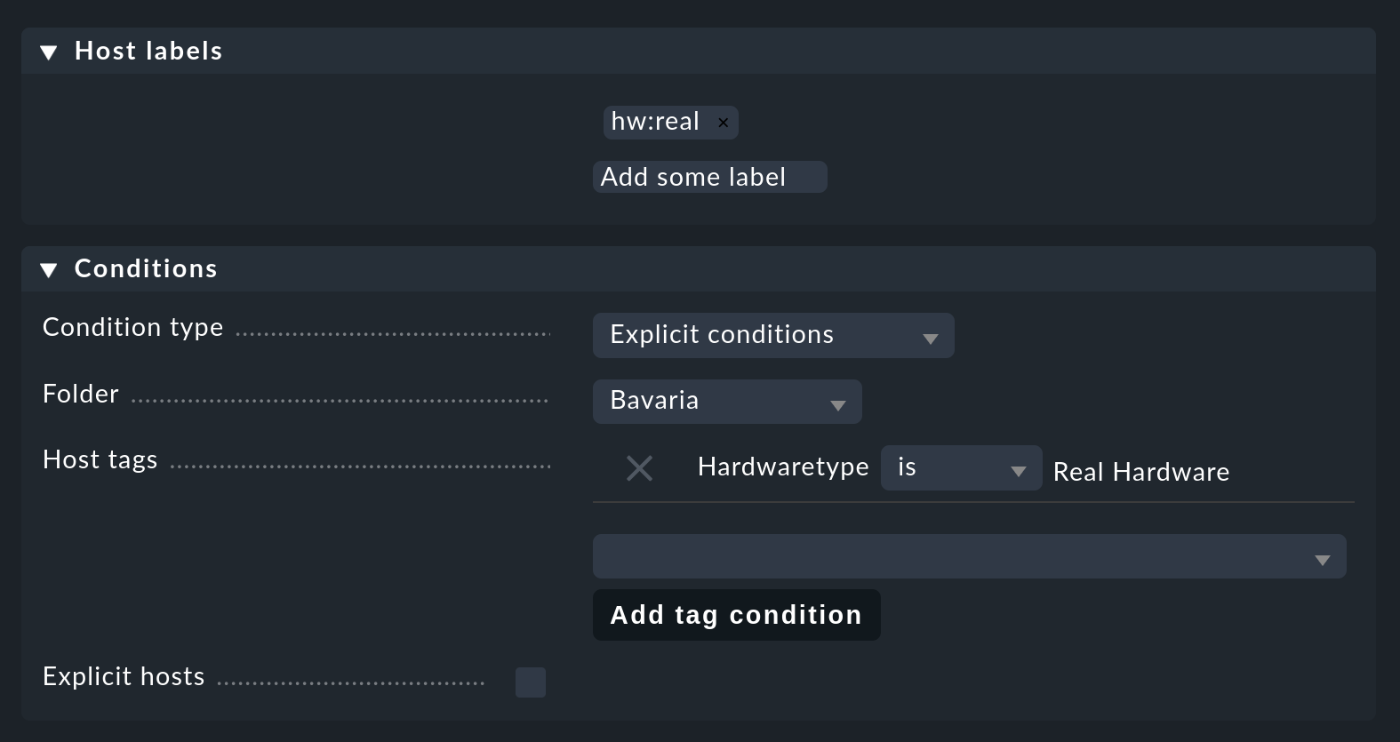This screenshot has width=1400, height=742.
Task: Collapse the Host labels section triangle
Action: coord(50,52)
